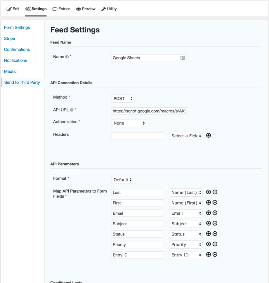Open the Method dropdown showing POST
Viewport: 269px width, 283px height.
pyautogui.click(x=122, y=99)
